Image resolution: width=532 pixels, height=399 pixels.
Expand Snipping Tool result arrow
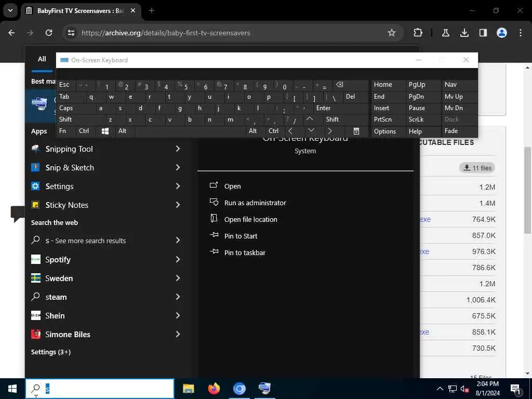178,149
